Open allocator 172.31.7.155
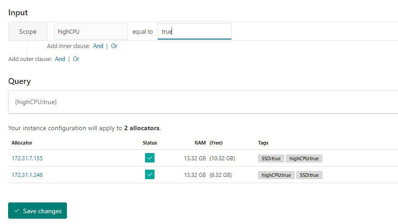 27,158
